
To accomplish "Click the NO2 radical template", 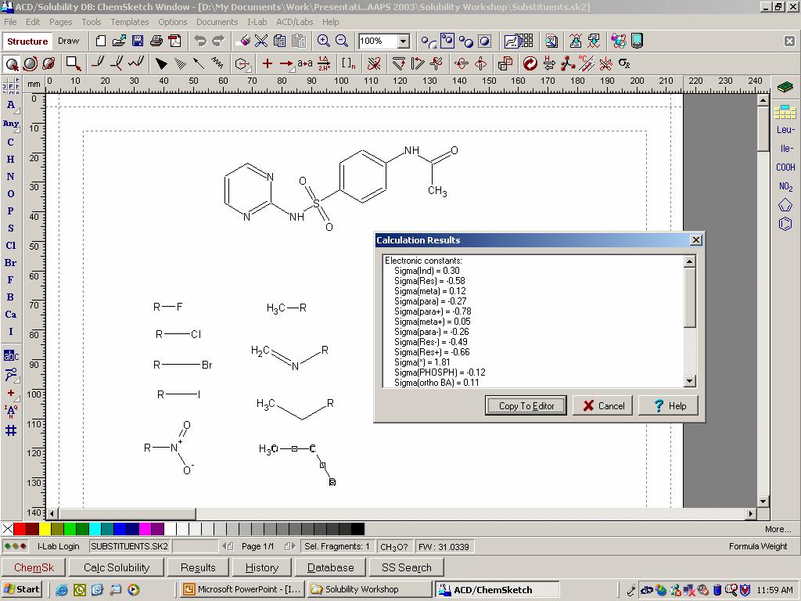I will (x=785, y=186).
